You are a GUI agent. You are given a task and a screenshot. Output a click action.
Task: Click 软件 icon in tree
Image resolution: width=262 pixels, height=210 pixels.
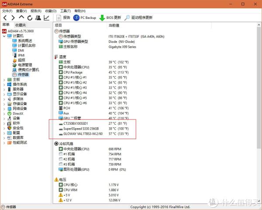click(x=9, y=123)
